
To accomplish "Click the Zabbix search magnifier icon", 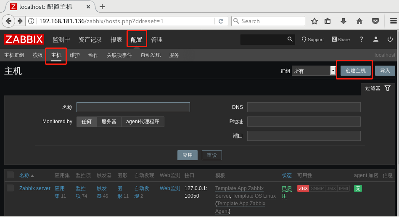I will click(x=290, y=39).
